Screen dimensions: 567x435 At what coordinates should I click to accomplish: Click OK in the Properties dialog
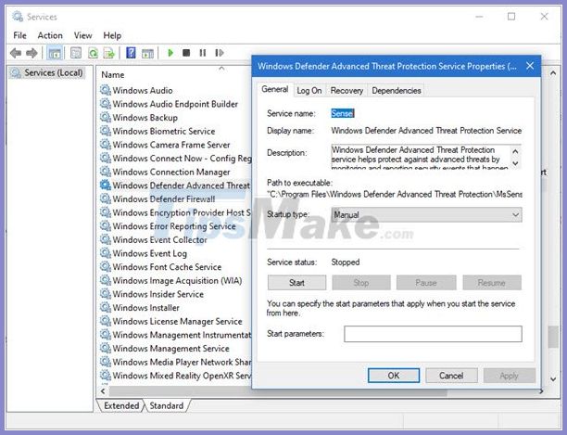(394, 376)
